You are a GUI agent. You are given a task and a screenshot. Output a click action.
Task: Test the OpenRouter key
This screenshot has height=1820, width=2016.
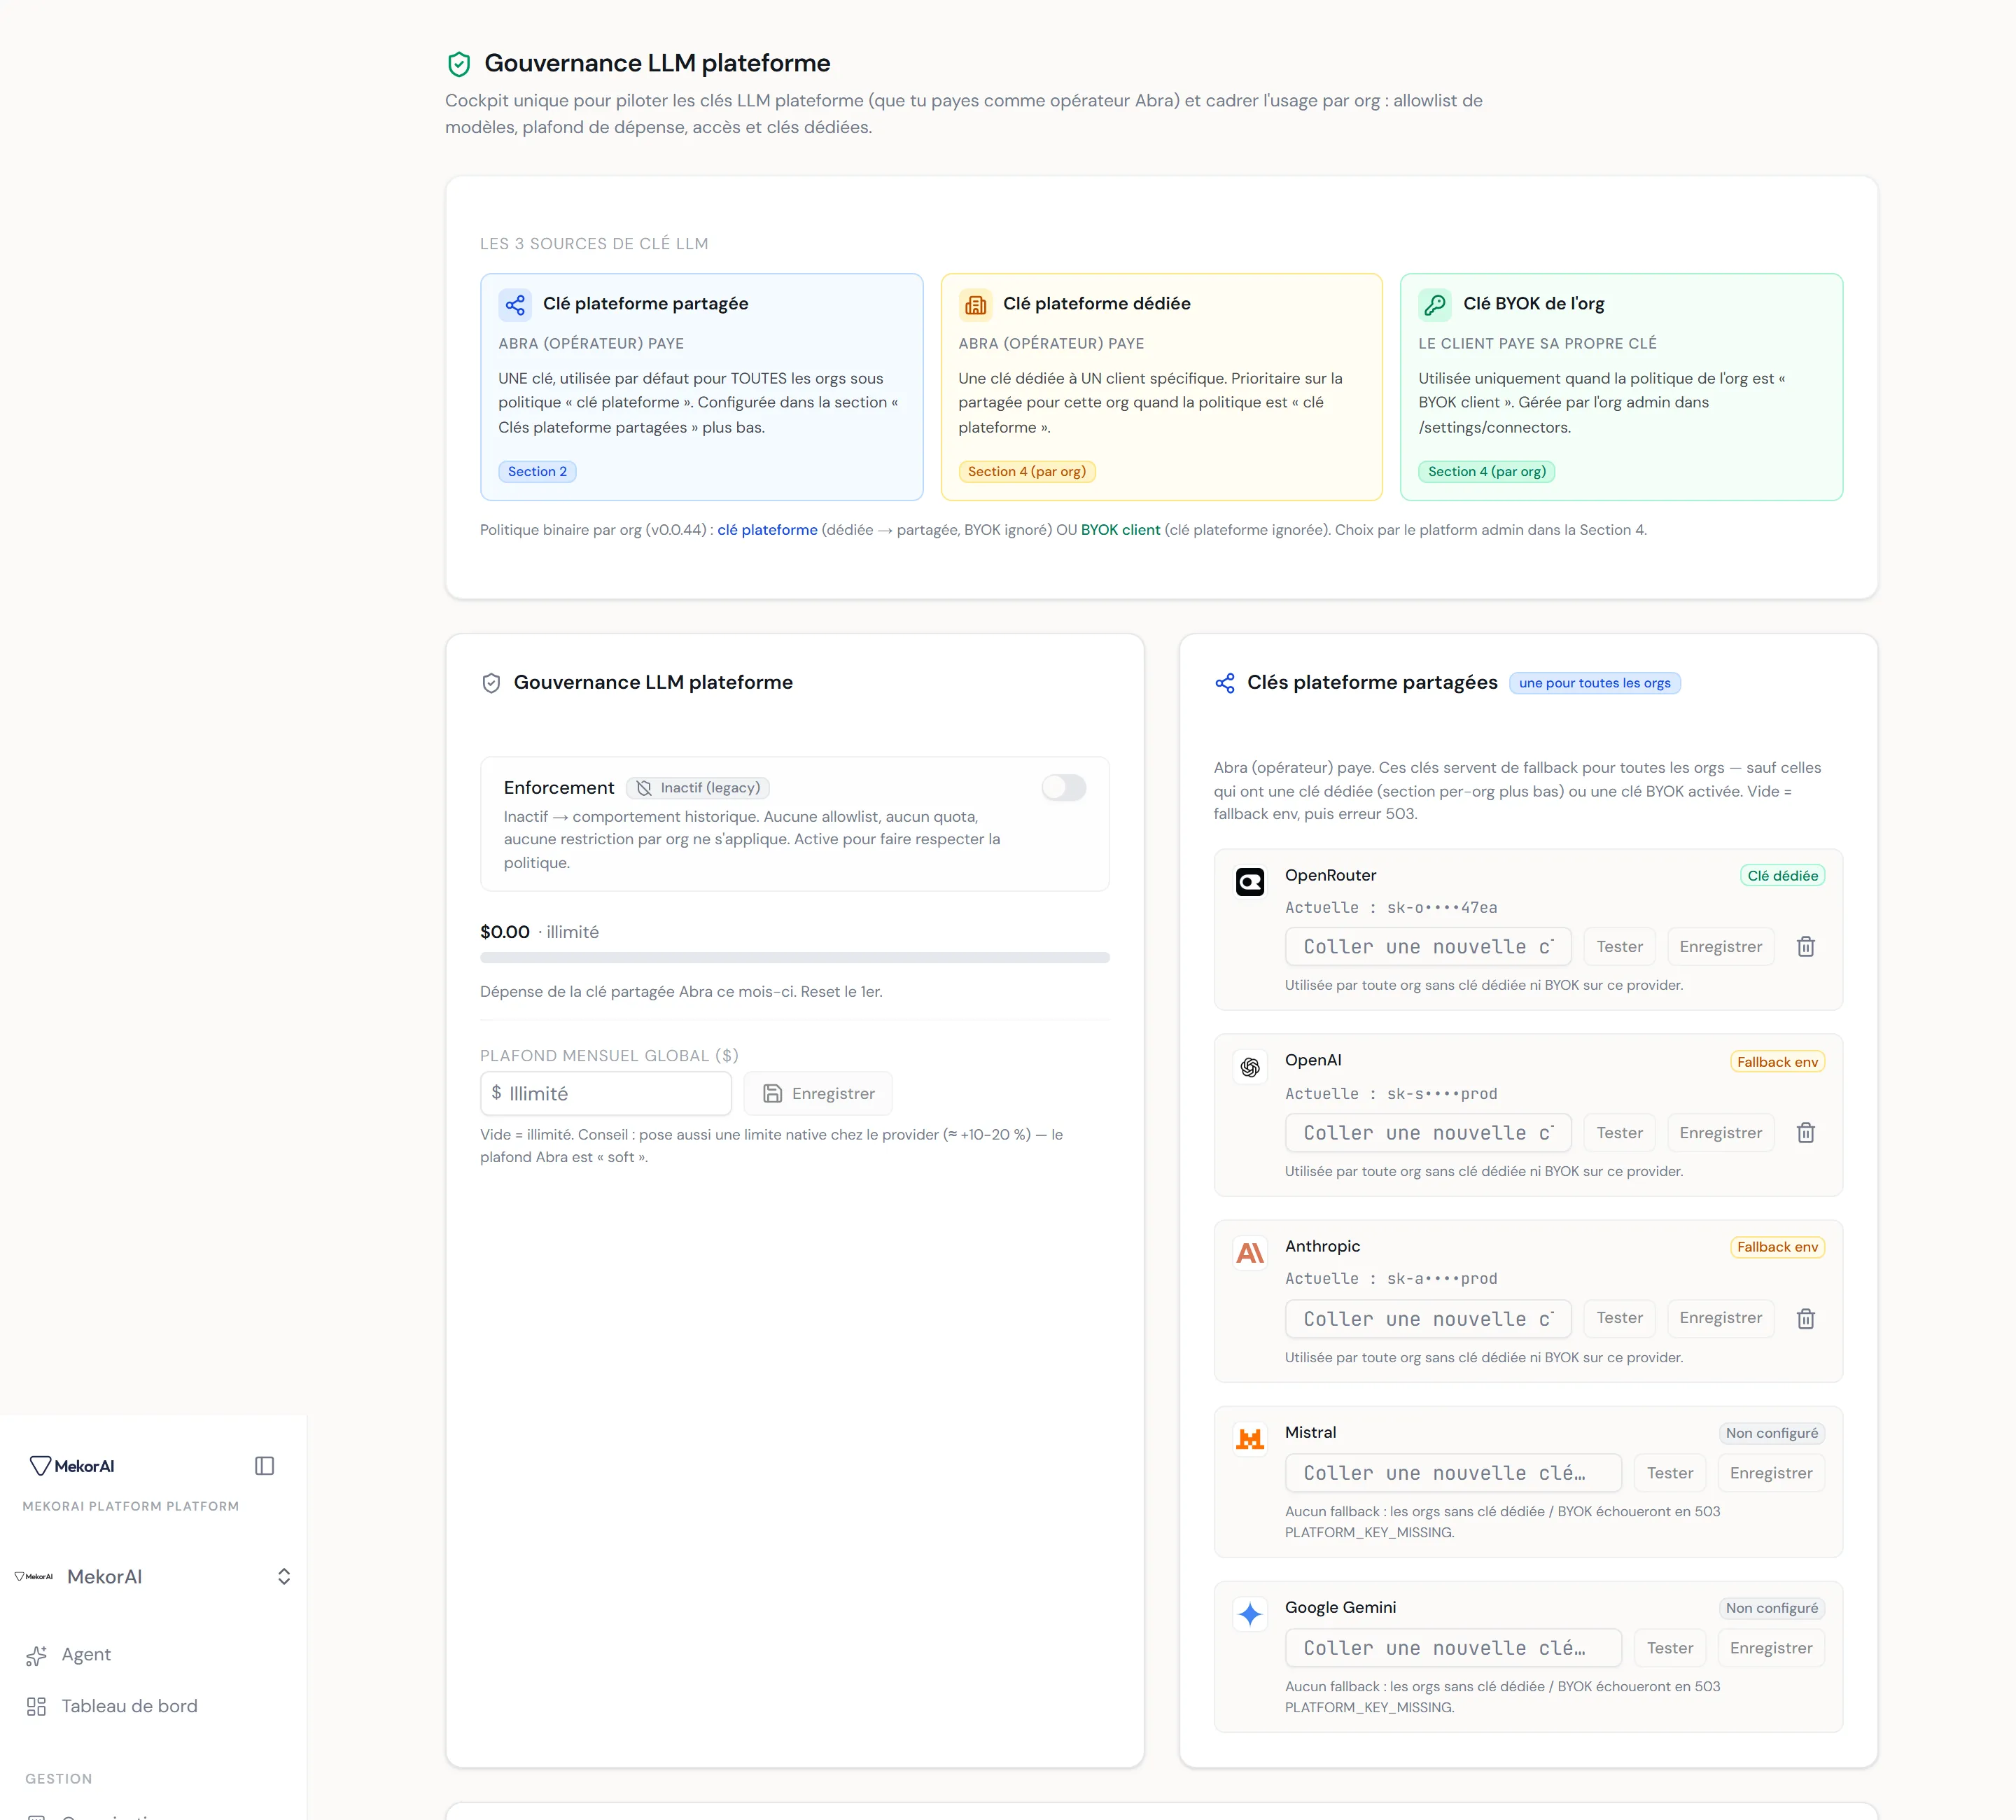tap(1620, 947)
